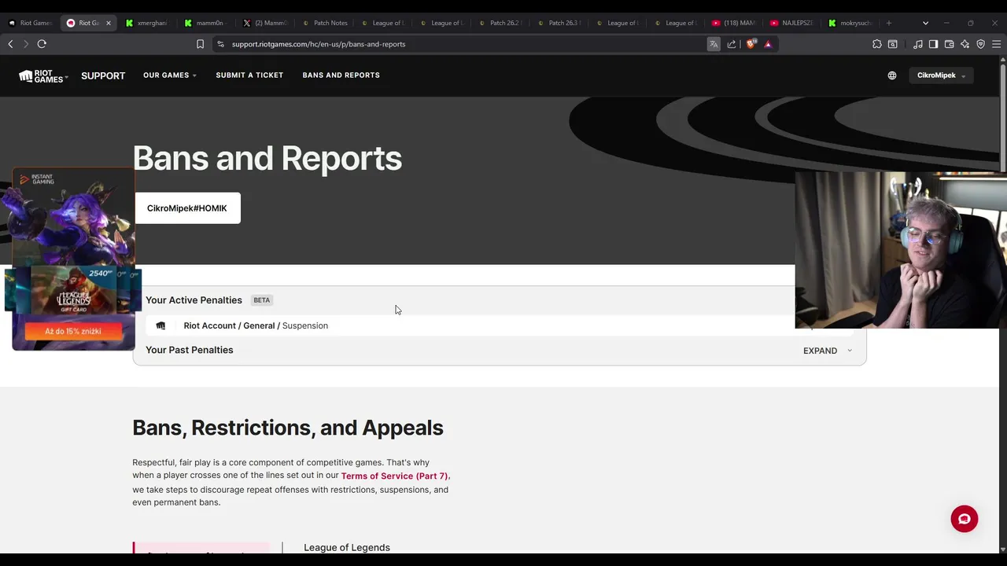Viewport: 1007px width, 566px height.
Task: Switch to YouTube (118) MAM tab
Action: (734, 23)
